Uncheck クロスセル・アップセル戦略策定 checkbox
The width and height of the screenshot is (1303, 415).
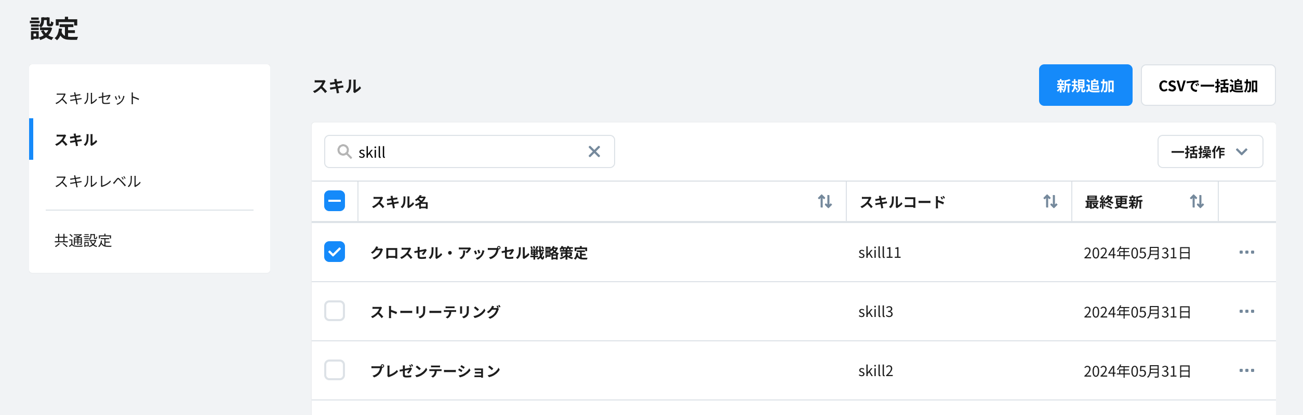[x=335, y=252]
